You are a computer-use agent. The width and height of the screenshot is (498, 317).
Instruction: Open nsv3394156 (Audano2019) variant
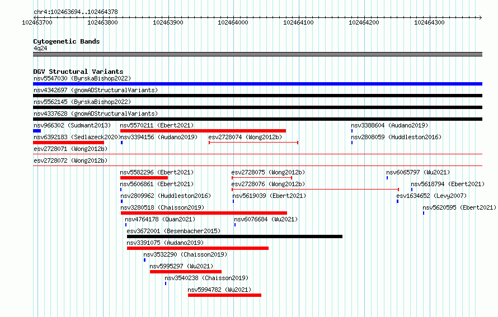[x=159, y=137]
